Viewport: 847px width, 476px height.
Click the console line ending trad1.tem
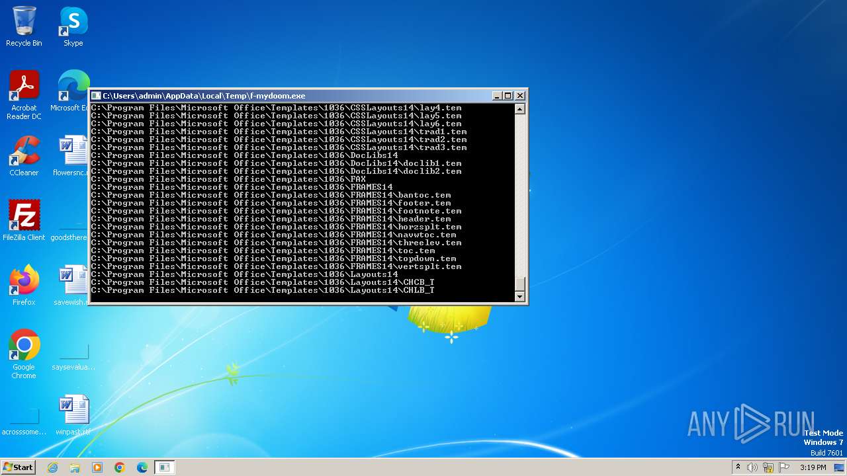pyautogui.click(x=279, y=132)
